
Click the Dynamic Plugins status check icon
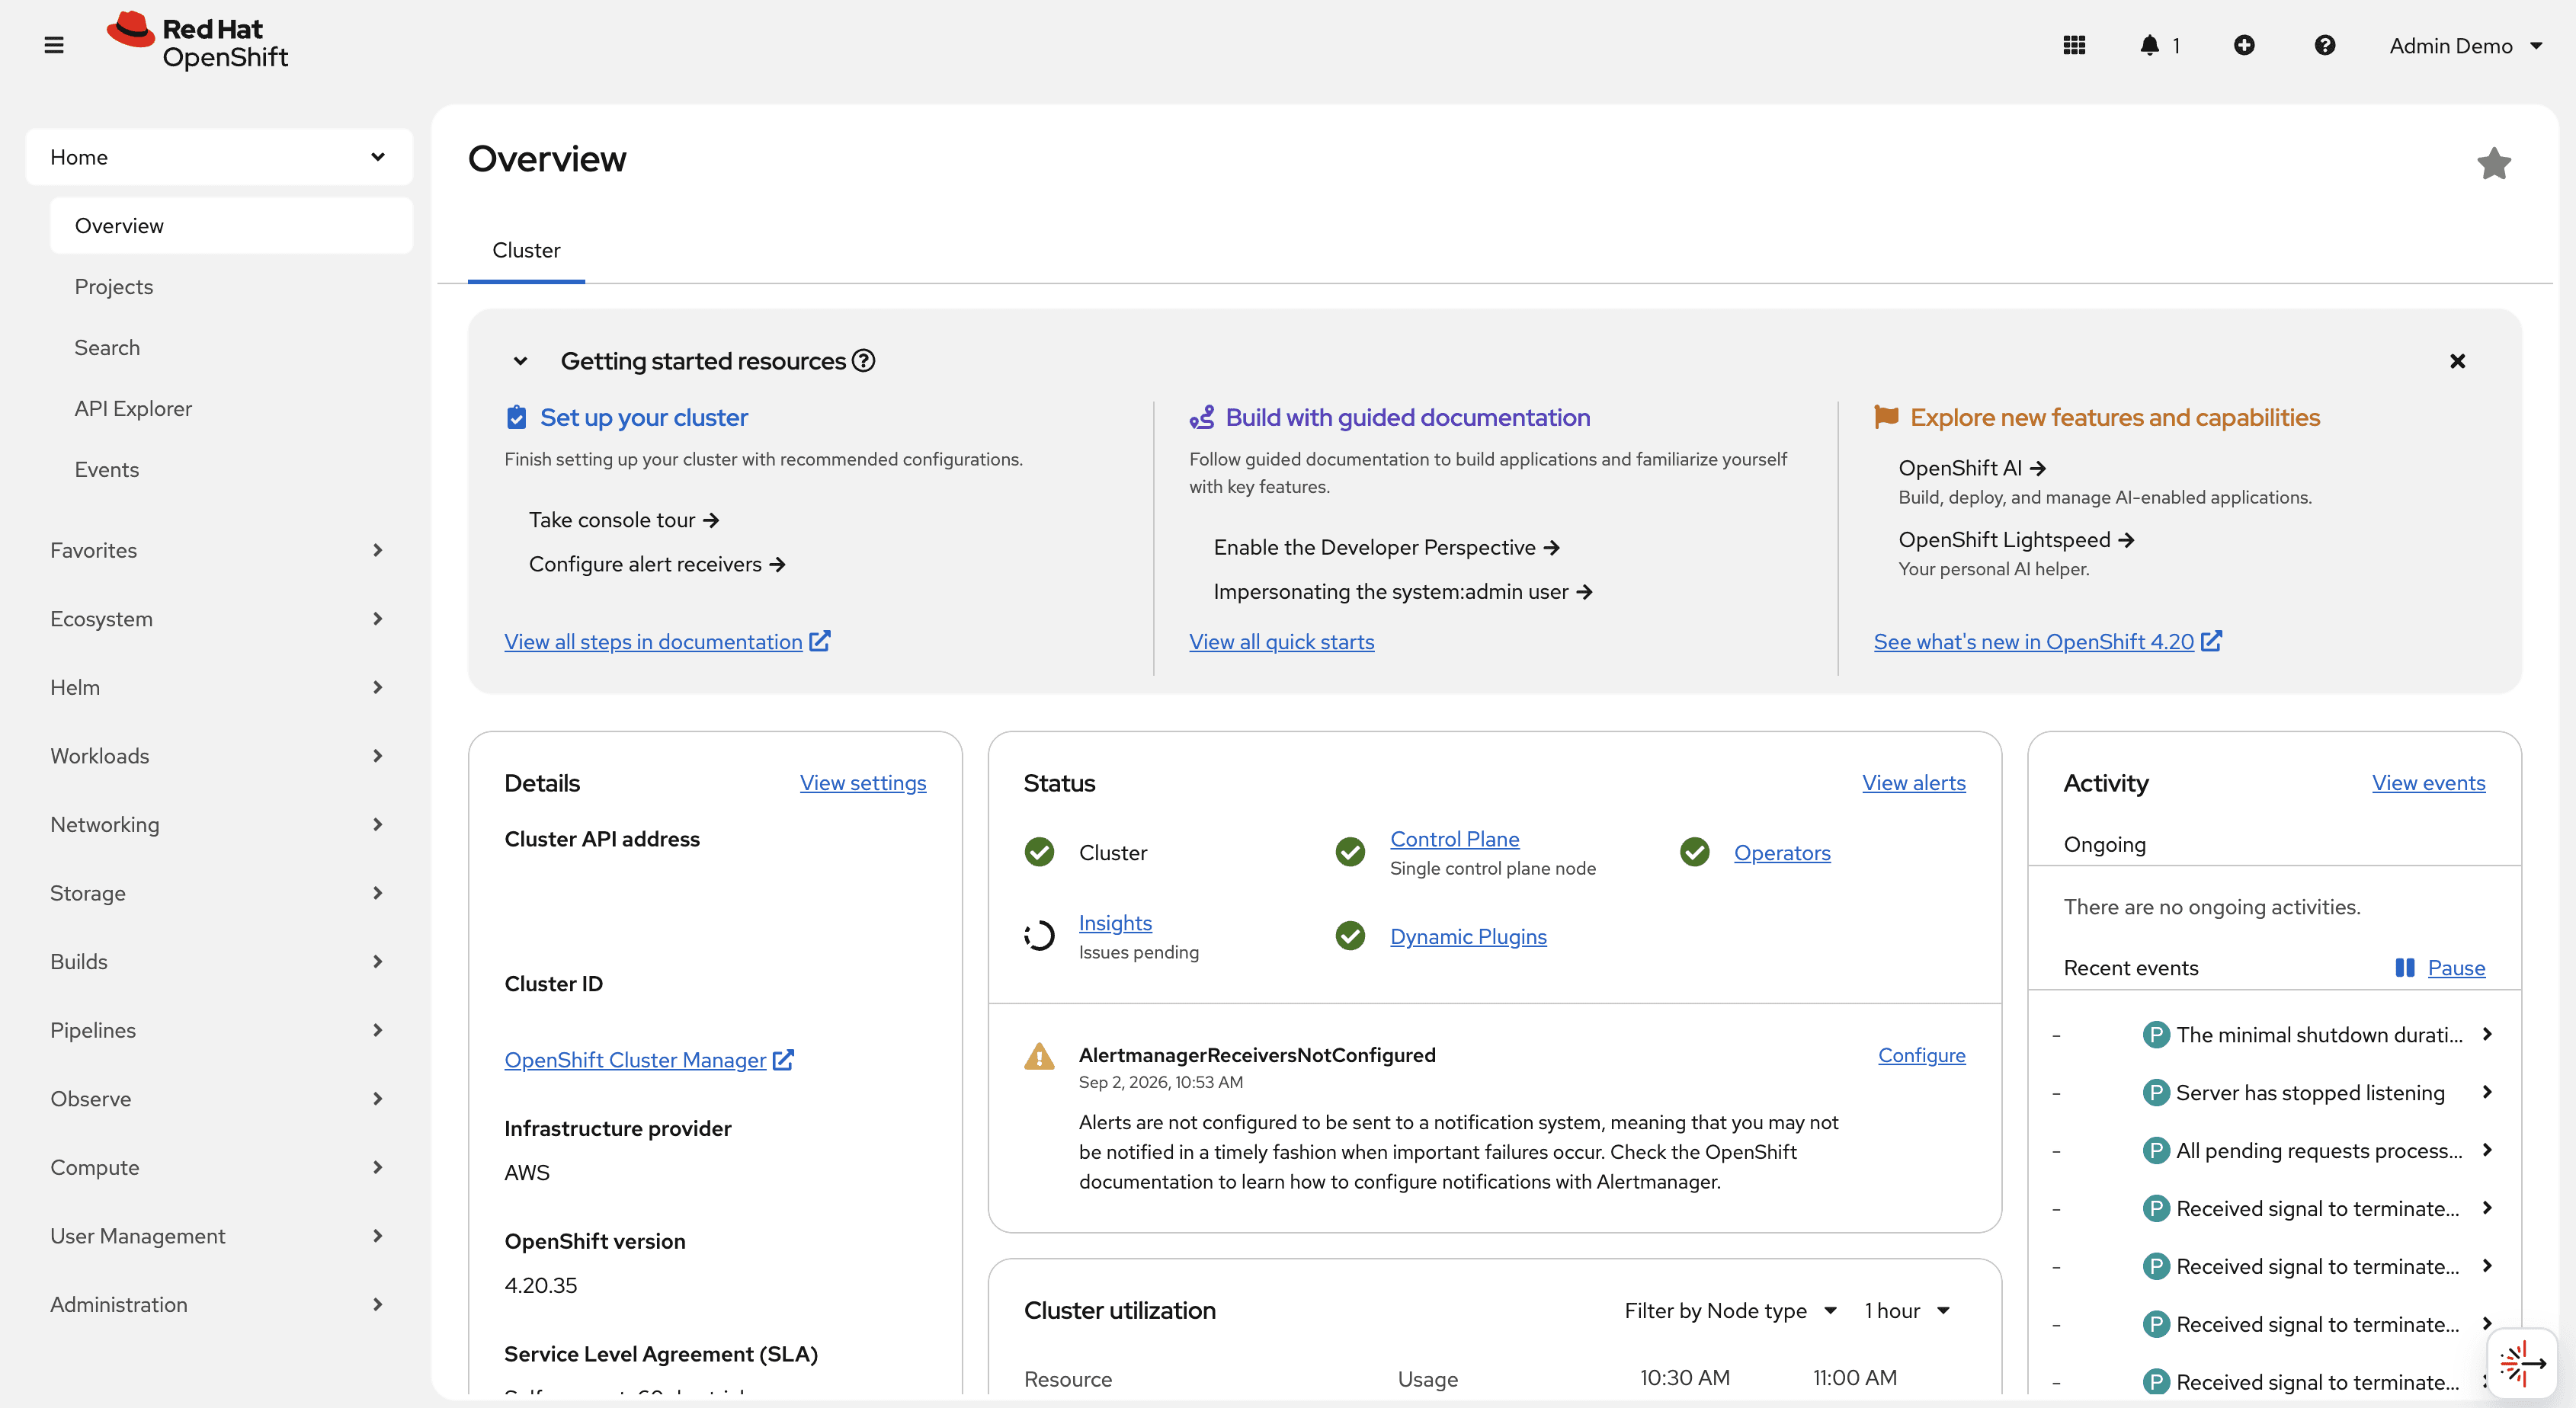(1350, 936)
